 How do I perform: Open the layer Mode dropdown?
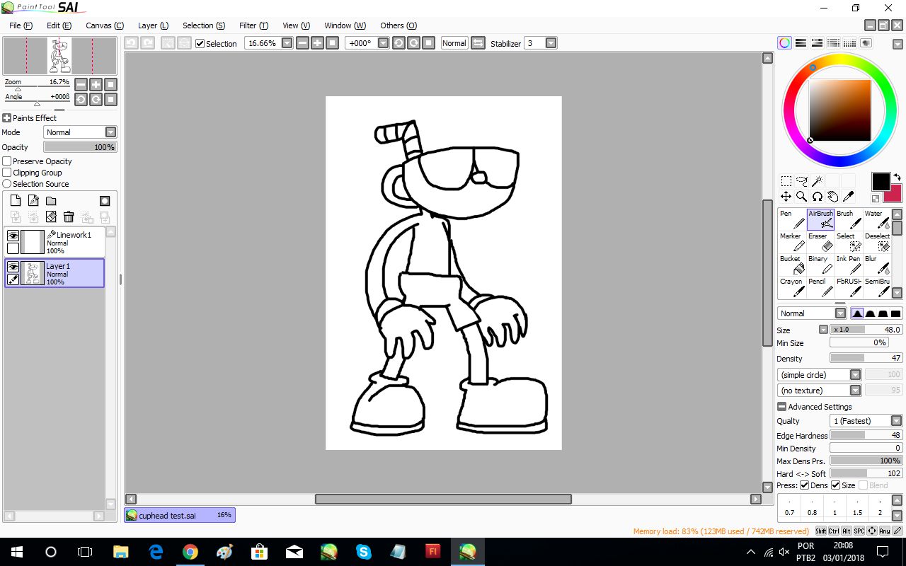[80, 132]
